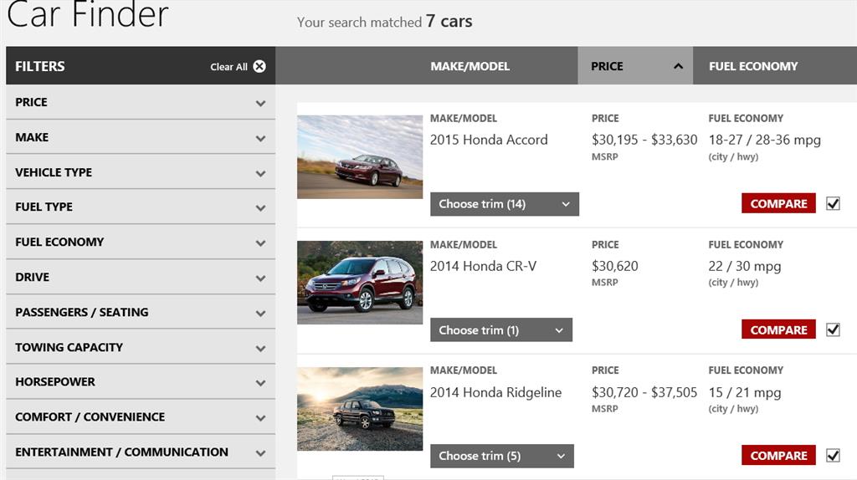The image size is (857, 480).
Task: Expand the VEHICLE TYPE filter
Action: pyautogui.click(x=141, y=172)
